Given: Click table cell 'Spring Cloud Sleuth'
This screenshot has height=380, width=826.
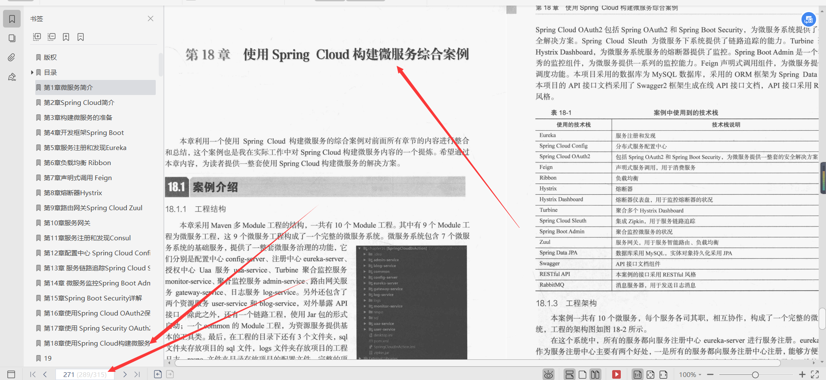Looking at the screenshot, I should point(563,221).
